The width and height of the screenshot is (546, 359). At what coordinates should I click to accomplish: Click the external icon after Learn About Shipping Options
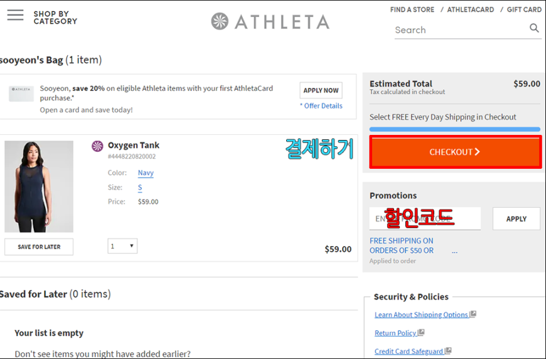click(x=473, y=314)
